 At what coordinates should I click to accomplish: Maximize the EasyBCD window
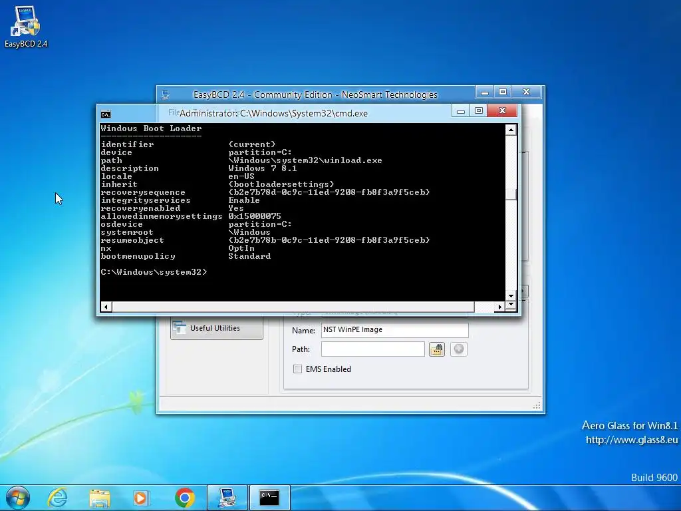tap(503, 92)
